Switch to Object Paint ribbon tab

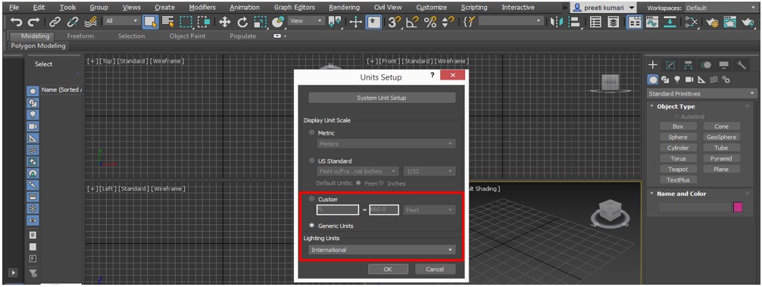pos(187,36)
